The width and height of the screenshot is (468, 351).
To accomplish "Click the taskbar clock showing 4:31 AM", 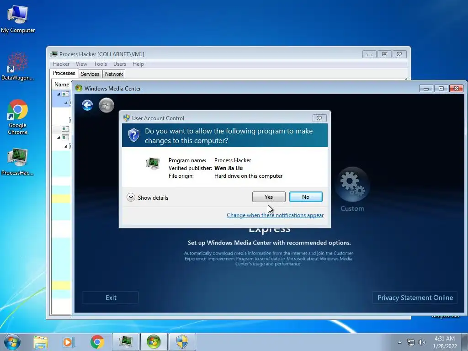I will [x=445, y=342].
